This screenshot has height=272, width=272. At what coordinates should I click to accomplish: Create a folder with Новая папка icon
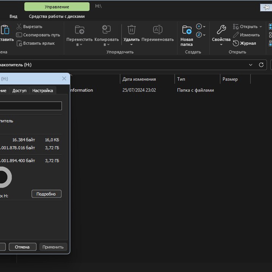(187, 30)
